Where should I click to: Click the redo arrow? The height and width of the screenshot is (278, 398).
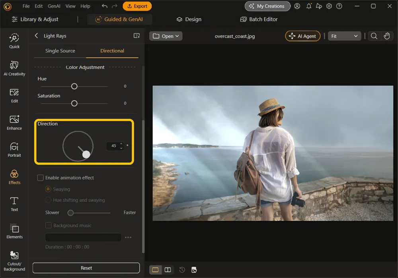coord(115,6)
